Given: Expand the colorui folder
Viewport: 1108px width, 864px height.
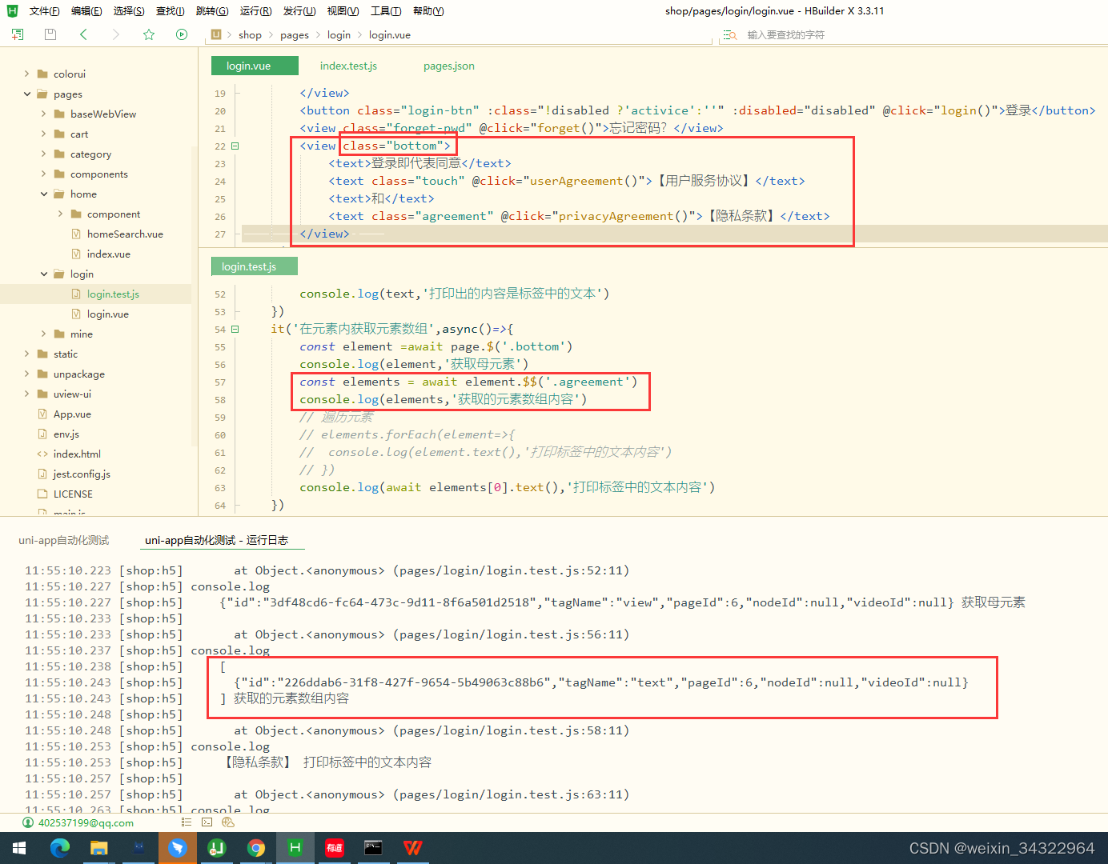Looking at the screenshot, I should coord(27,74).
